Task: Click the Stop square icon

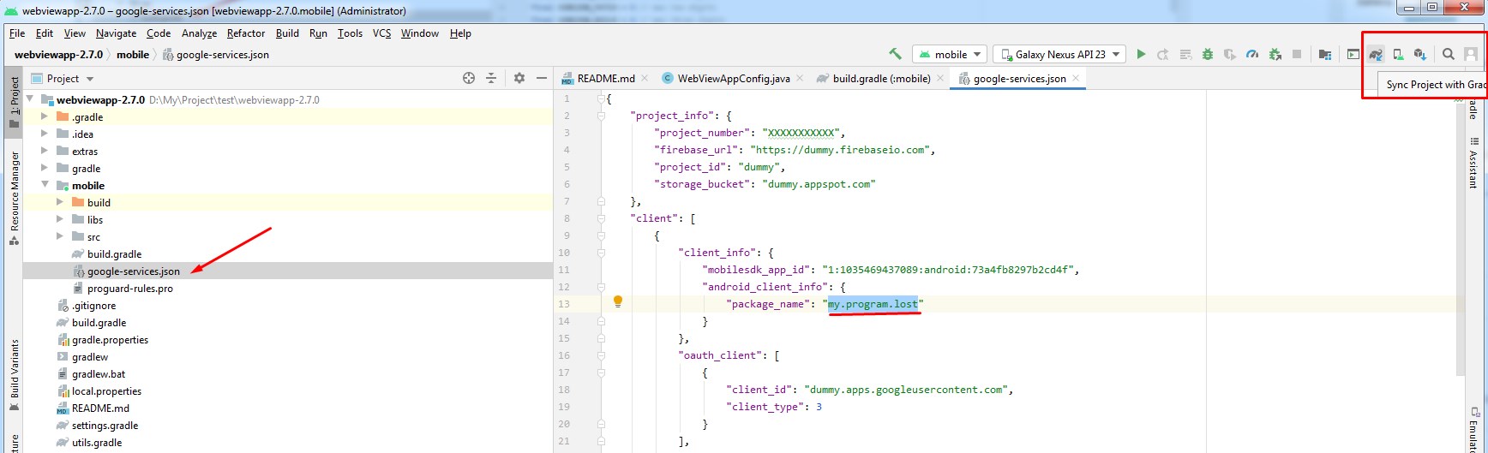Action: (1297, 55)
